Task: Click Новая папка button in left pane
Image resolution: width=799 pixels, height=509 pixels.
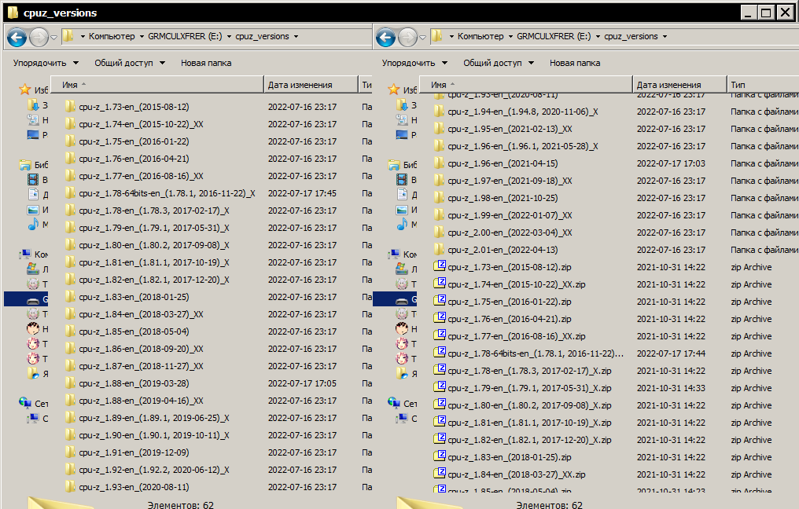Action: 206,63
